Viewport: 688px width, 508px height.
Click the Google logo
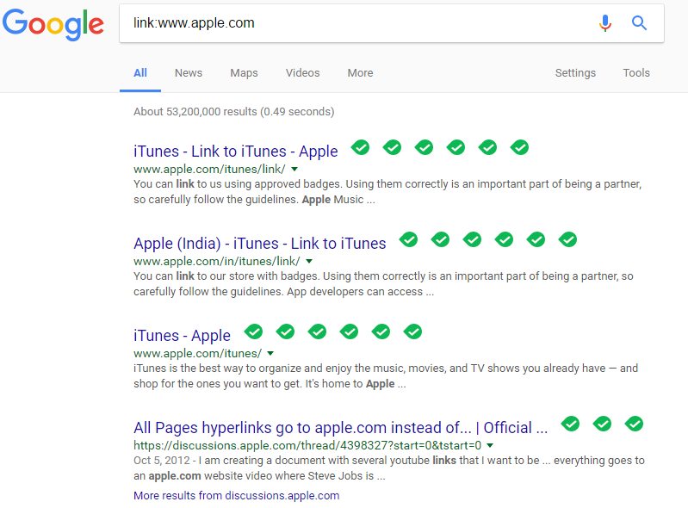coord(53,24)
